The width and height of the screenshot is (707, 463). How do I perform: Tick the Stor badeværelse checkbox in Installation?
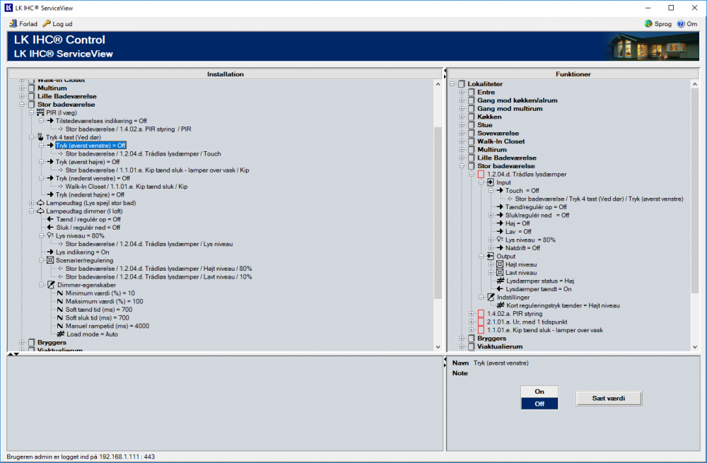point(32,104)
